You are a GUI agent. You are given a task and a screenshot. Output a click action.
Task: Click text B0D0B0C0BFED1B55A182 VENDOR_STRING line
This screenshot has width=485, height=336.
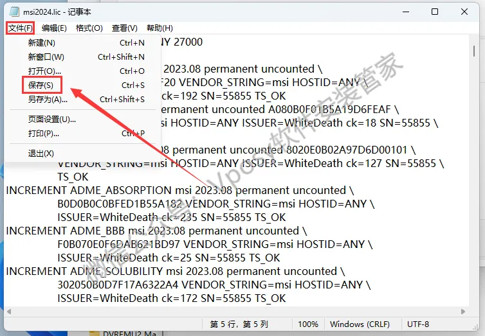click(216, 204)
